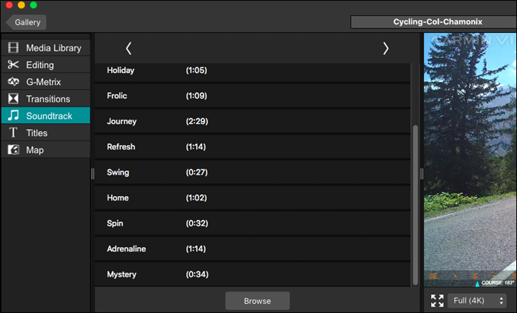Click the Soundtrack music note icon
517x313 pixels.
(x=13, y=116)
